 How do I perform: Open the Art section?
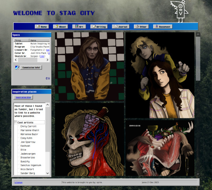coord(79,27)
